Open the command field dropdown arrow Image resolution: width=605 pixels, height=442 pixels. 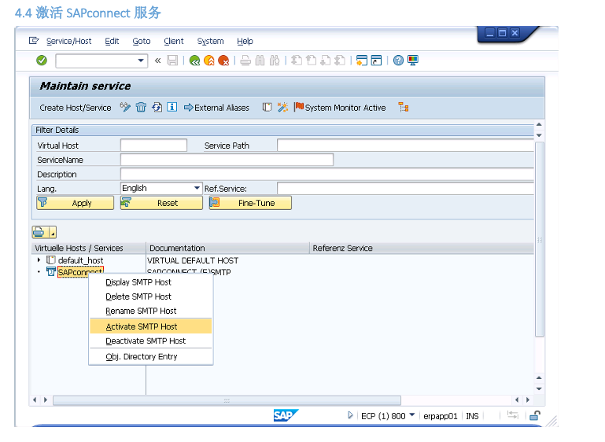point(141,61)
